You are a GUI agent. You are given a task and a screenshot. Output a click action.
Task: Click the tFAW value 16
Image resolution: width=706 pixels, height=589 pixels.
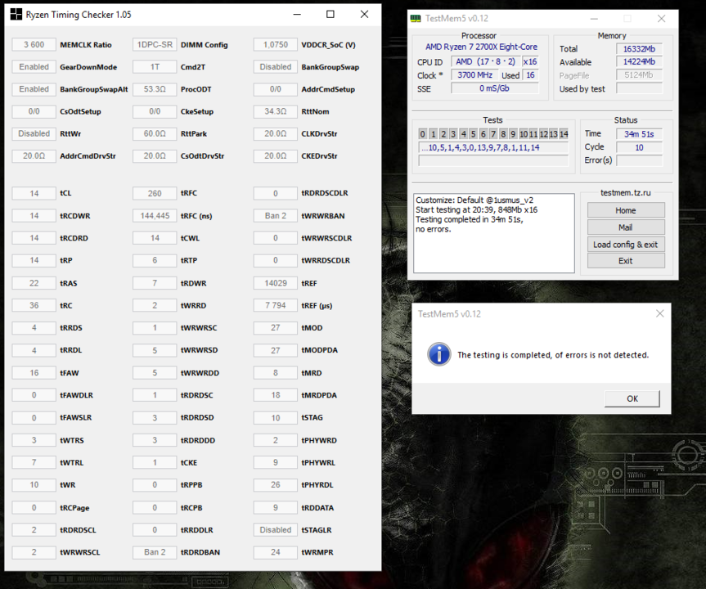[34, 373]
